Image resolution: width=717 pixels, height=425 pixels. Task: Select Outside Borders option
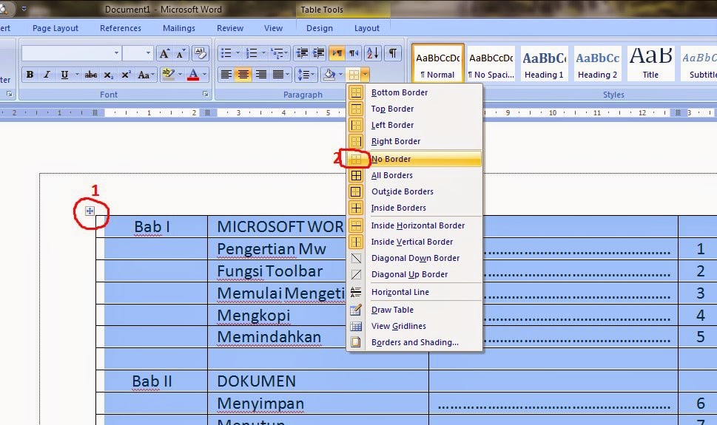pos(414,191)
